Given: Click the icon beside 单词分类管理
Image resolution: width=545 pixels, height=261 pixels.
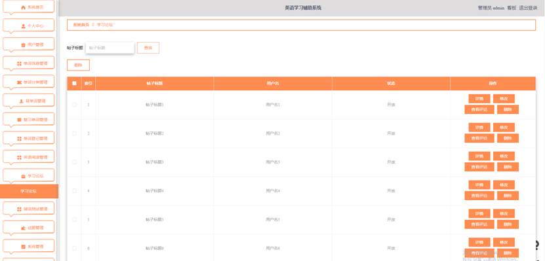Looking at the screenshot, I should tap(19, 82).
